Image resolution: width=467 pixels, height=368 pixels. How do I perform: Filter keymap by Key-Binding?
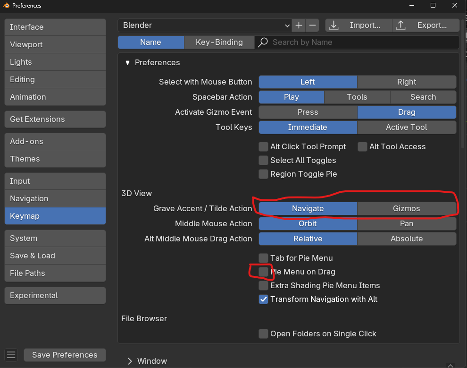[219, 42]
